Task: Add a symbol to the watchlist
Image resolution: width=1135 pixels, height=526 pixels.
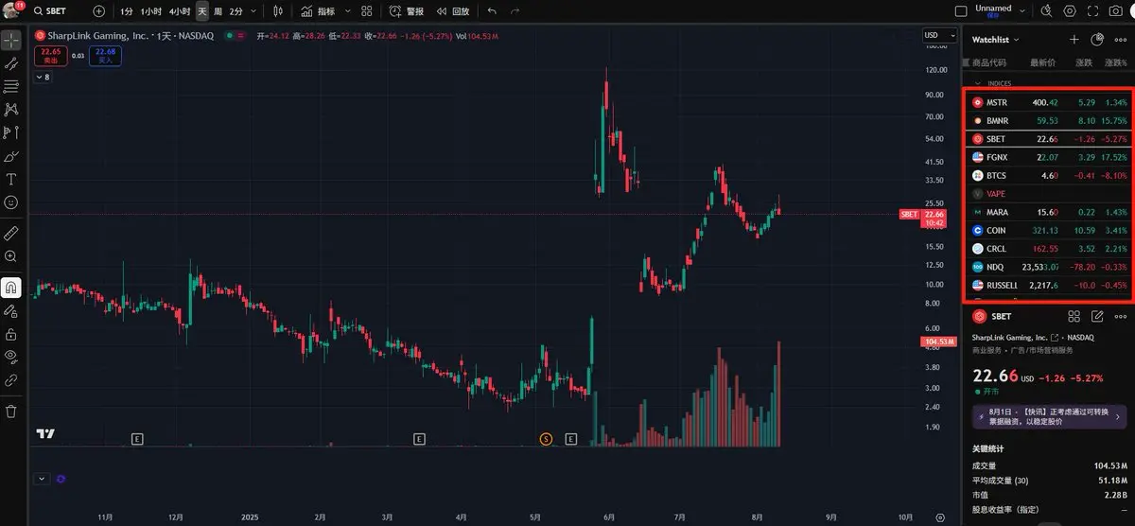Action: (x=1074, y=40)
